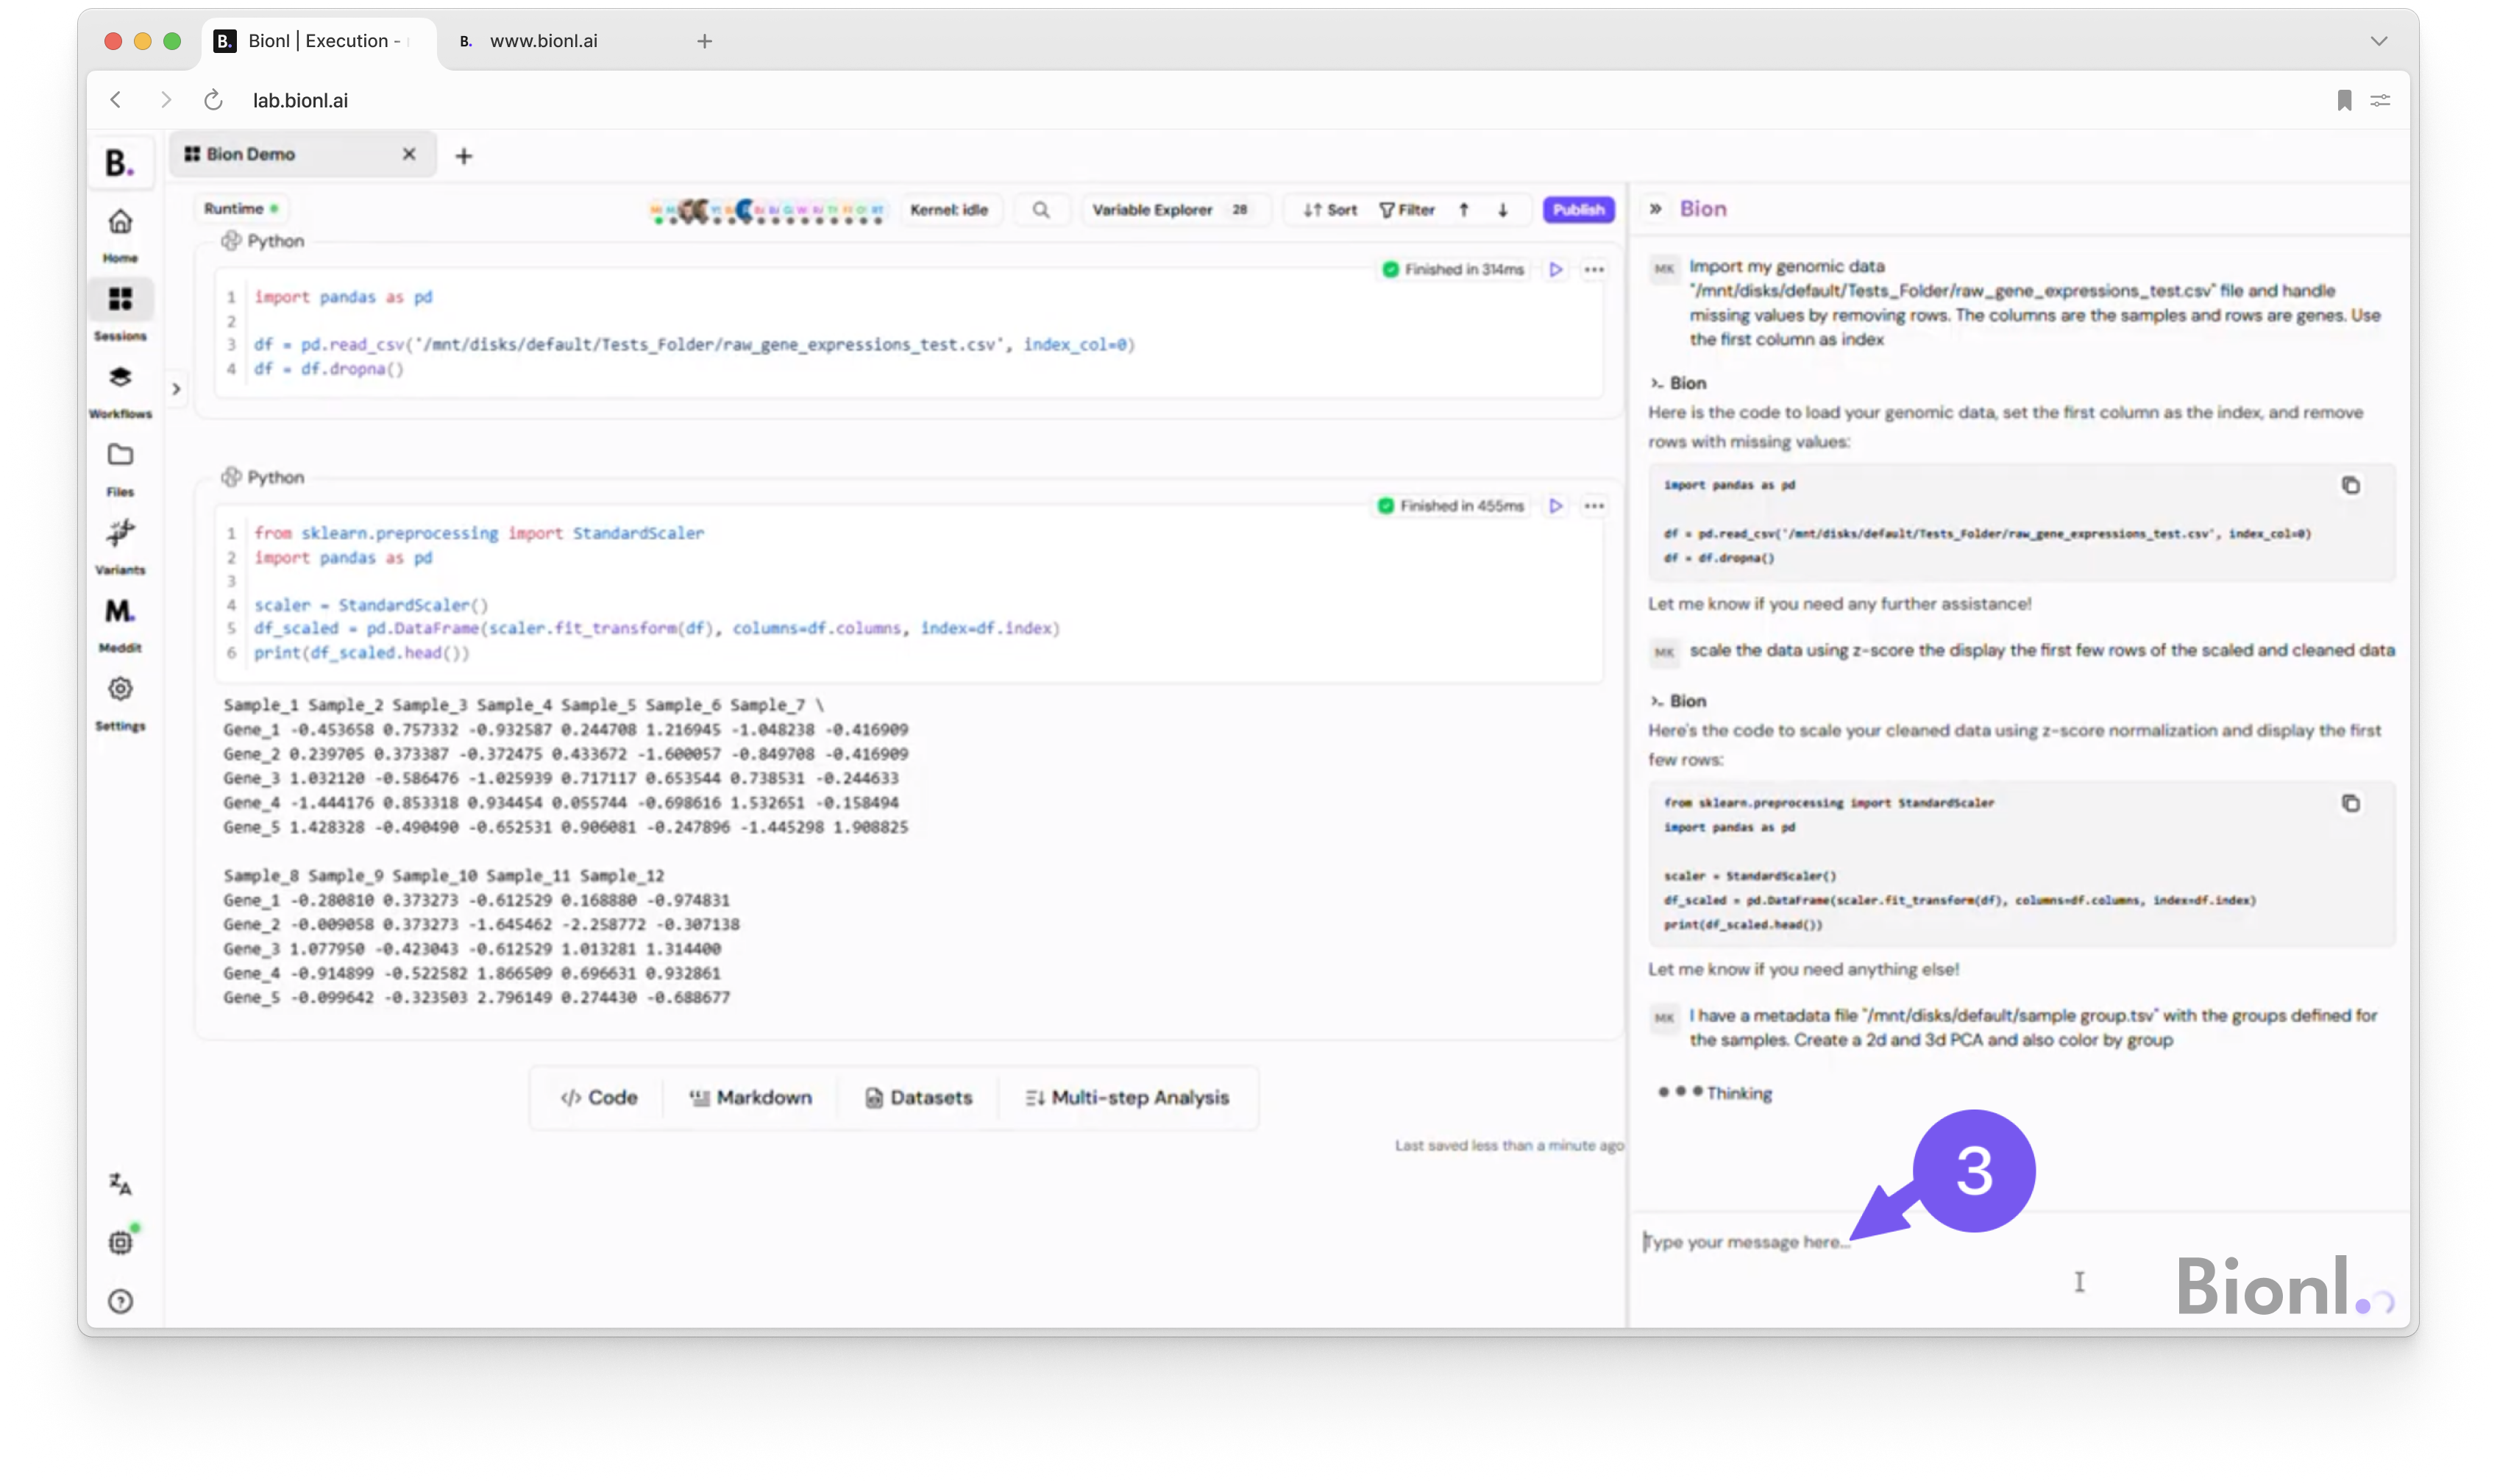This screenshot has height=1484, width=2497.
Task: Click the Runtime status indicator
Action: click(x=240, y=209)
